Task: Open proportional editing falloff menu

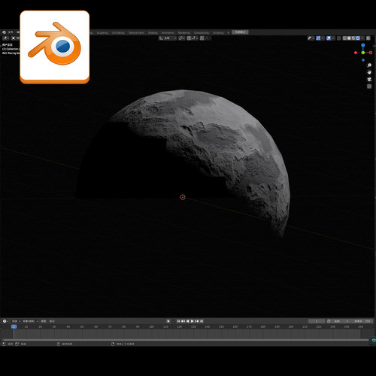Action: coord(208,38)
